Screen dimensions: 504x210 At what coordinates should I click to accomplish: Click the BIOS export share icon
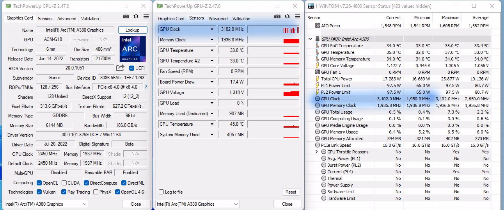pyautogui.click(x=120, y=68)
